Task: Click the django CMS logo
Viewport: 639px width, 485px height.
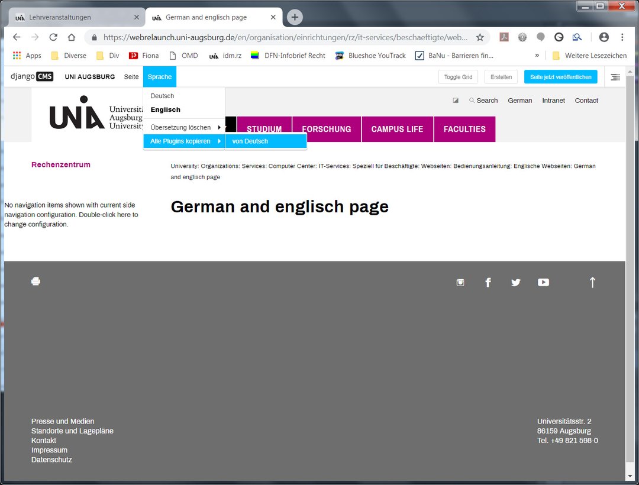Action: tap(32, 76)
